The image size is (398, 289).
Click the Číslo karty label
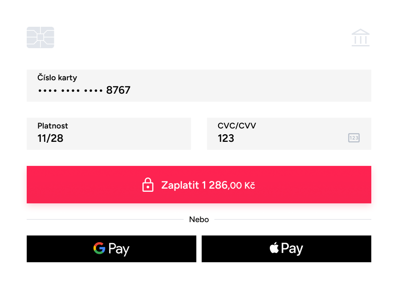(57, 78)
